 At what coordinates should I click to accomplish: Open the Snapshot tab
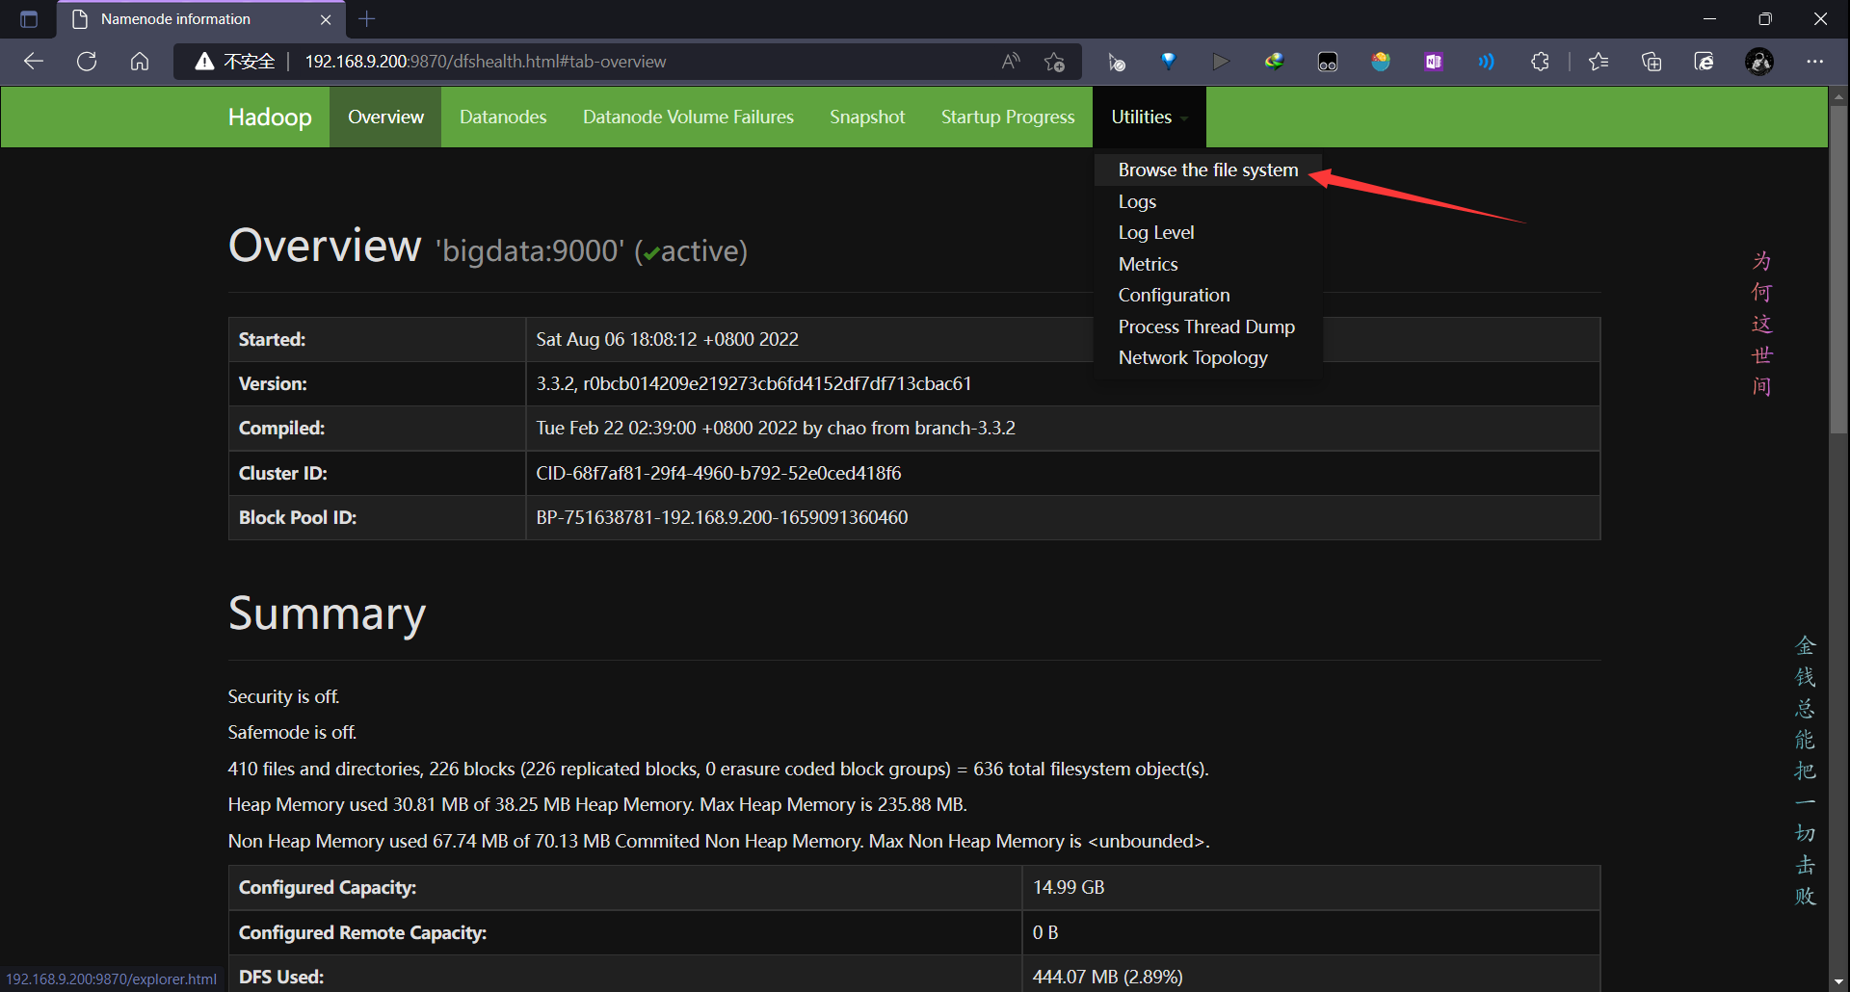point(867,117)
